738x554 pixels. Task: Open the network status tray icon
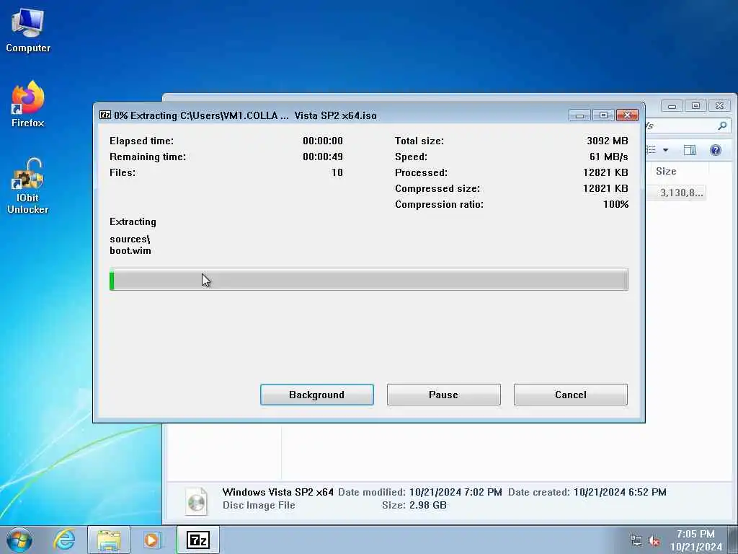636,541
